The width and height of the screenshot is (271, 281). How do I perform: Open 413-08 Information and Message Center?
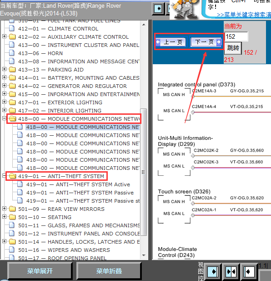tap(79, 61)
